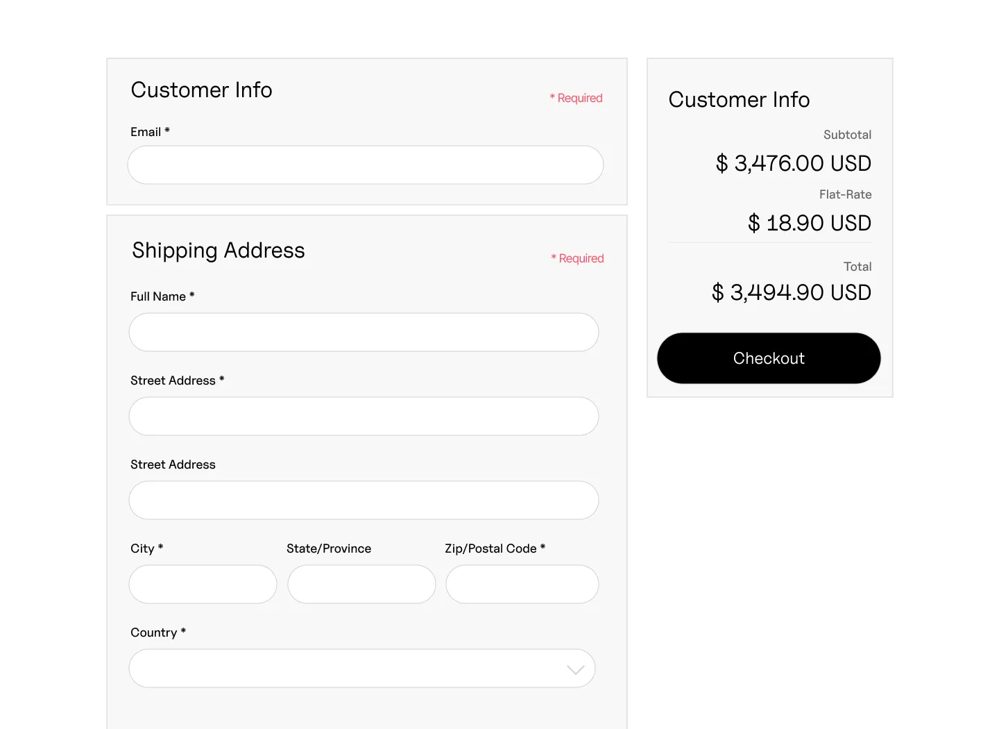The height and width of the screenshot is (729, 999).
Task: Click the Email field required asterisk
Action: [x=167, y=131]
